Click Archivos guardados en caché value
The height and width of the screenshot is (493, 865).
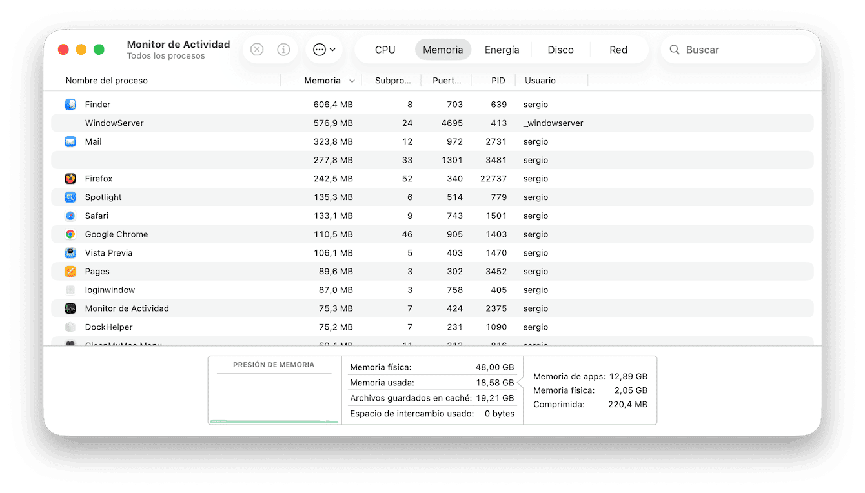[494, 398]
